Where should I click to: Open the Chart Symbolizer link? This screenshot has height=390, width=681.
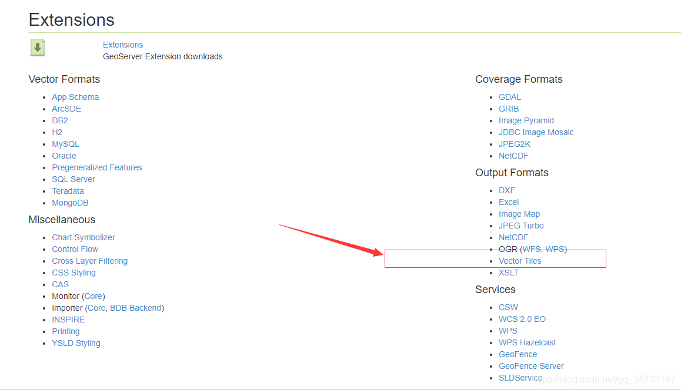pos(84,237)
